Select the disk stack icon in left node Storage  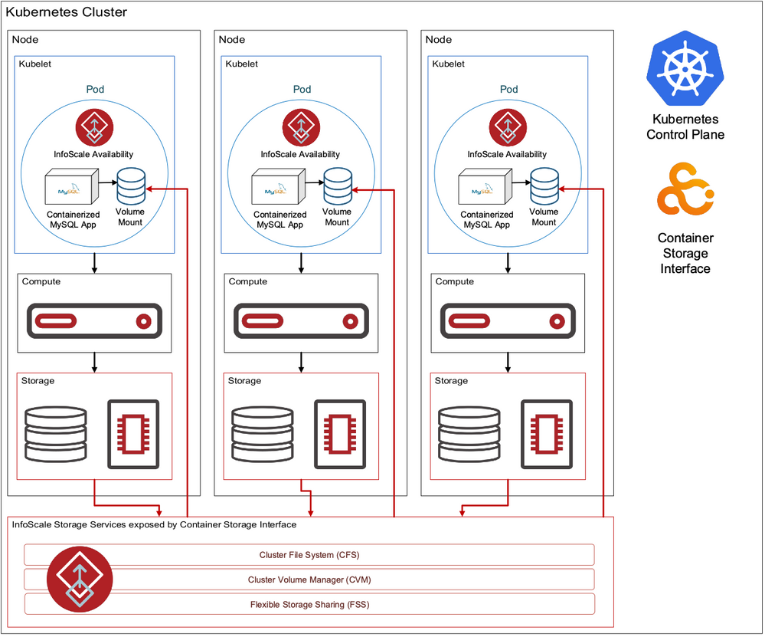pos(56,435)
